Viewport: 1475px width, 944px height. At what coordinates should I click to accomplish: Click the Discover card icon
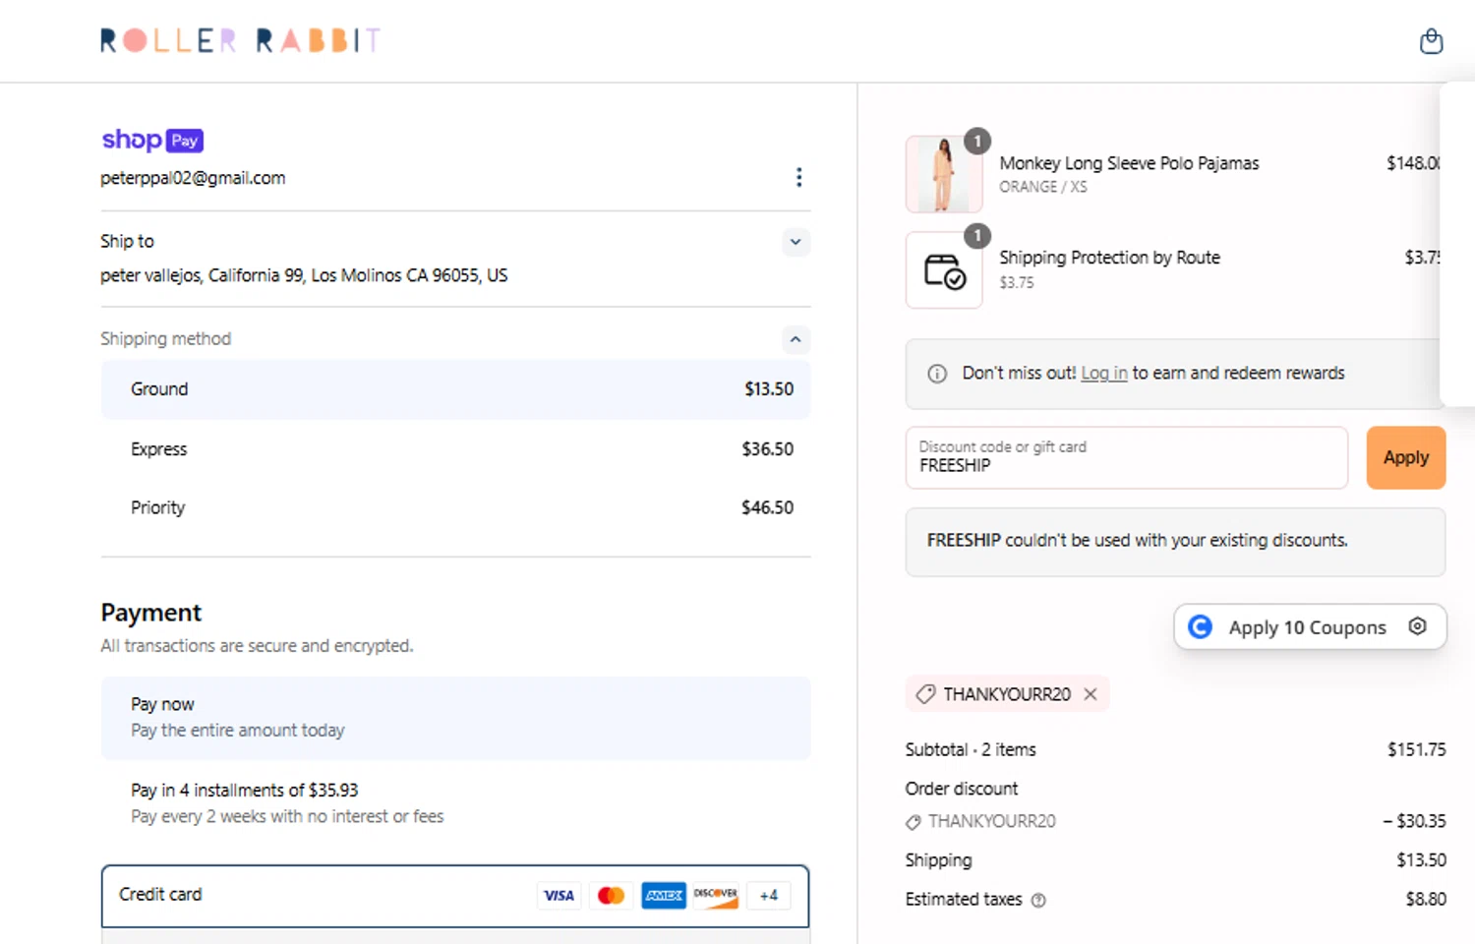(716, 896)
